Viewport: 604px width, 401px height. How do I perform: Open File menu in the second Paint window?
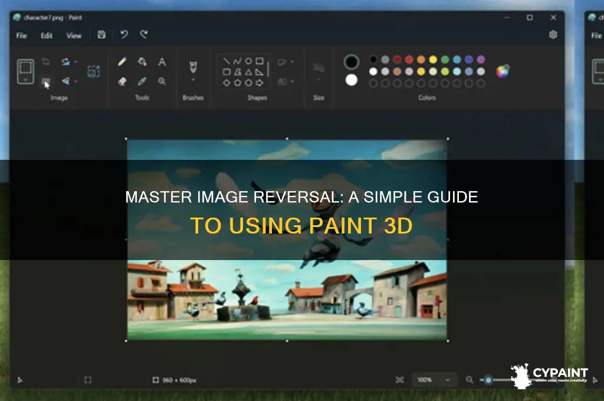tap(596, 35)
